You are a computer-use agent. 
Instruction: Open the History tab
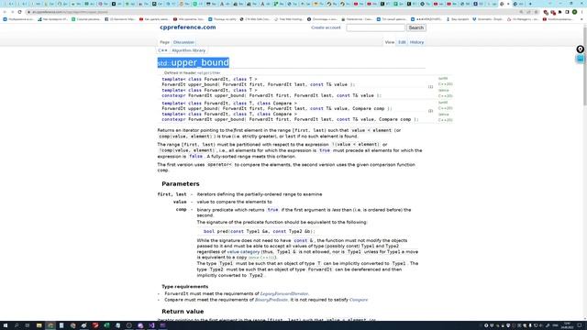coord(416,42)
